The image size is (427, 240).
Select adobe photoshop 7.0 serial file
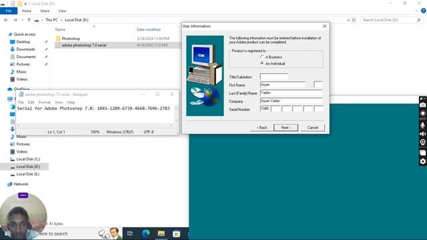(x=84, y=45)
